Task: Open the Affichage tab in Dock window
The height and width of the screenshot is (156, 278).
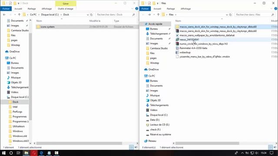Action: [x=46, y=9]
